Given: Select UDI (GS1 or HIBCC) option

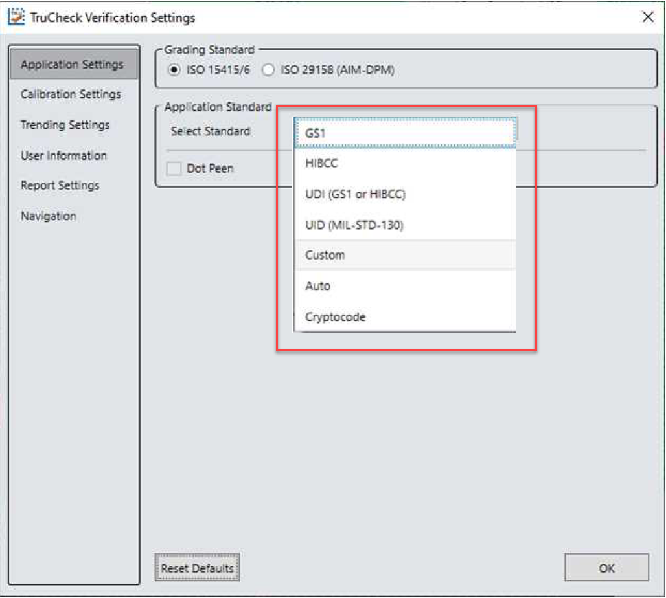Looking at the screenshot, I should click(404, 194).
